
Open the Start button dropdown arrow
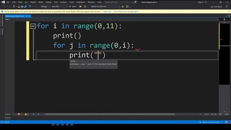[x=77, y=6]
